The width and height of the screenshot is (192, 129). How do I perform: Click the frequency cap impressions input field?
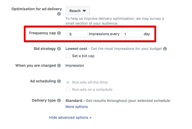point(77,34)
